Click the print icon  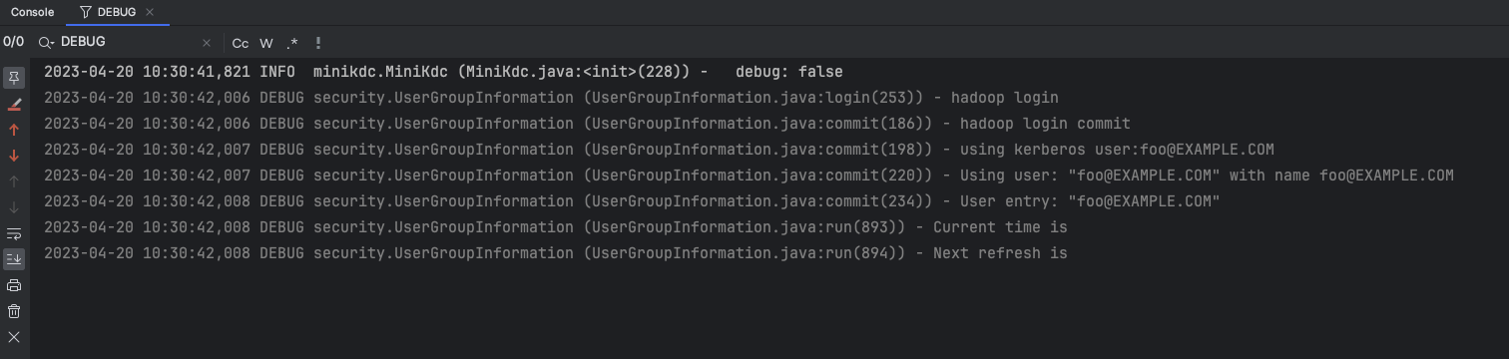coord(14,285)
